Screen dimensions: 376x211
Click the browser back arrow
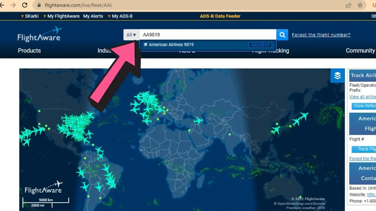coord(1,5)
